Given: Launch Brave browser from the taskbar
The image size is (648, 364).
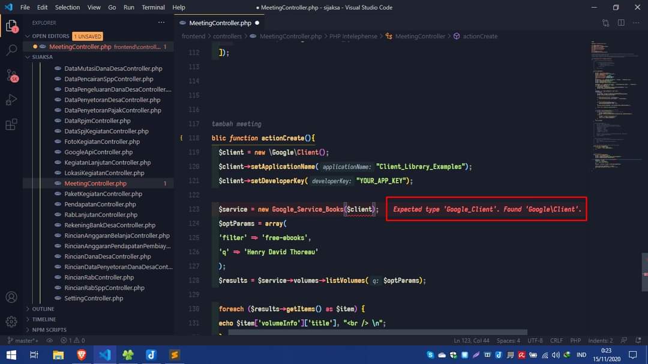Looking at the screenshot, I should point(82,355).
